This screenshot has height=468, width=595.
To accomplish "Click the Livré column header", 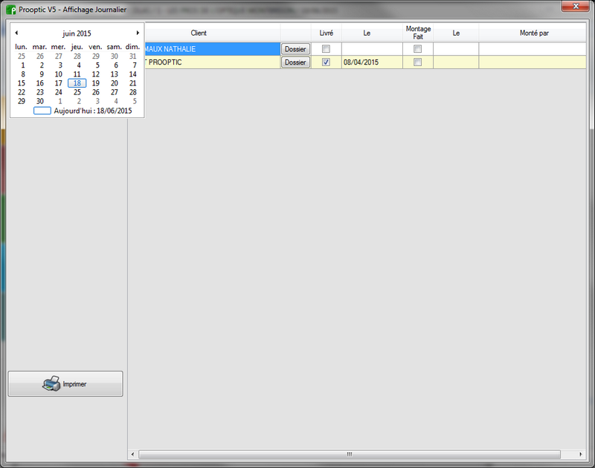I will [x=327, y=33].
